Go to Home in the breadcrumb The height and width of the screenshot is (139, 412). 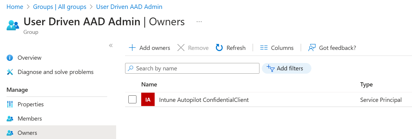click(15, 7)
